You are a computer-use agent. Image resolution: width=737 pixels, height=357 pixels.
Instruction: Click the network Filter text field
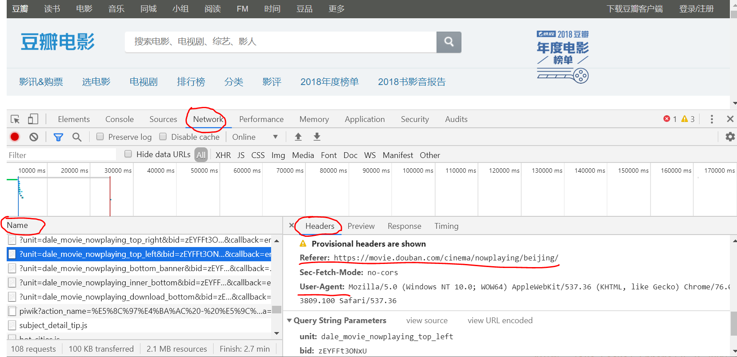point(62,155)
